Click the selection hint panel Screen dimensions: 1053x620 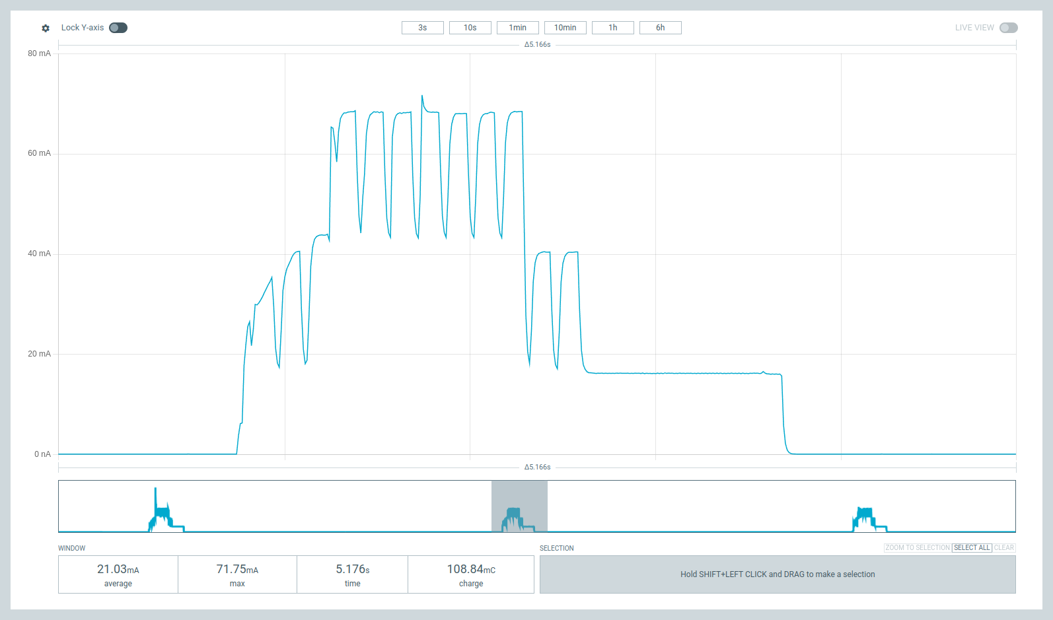coord(778,574)
